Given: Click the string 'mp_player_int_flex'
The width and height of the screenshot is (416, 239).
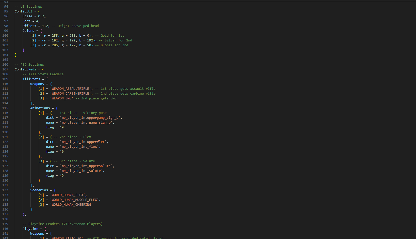Looking at the screenshot, I should click(x=79, y=147).
